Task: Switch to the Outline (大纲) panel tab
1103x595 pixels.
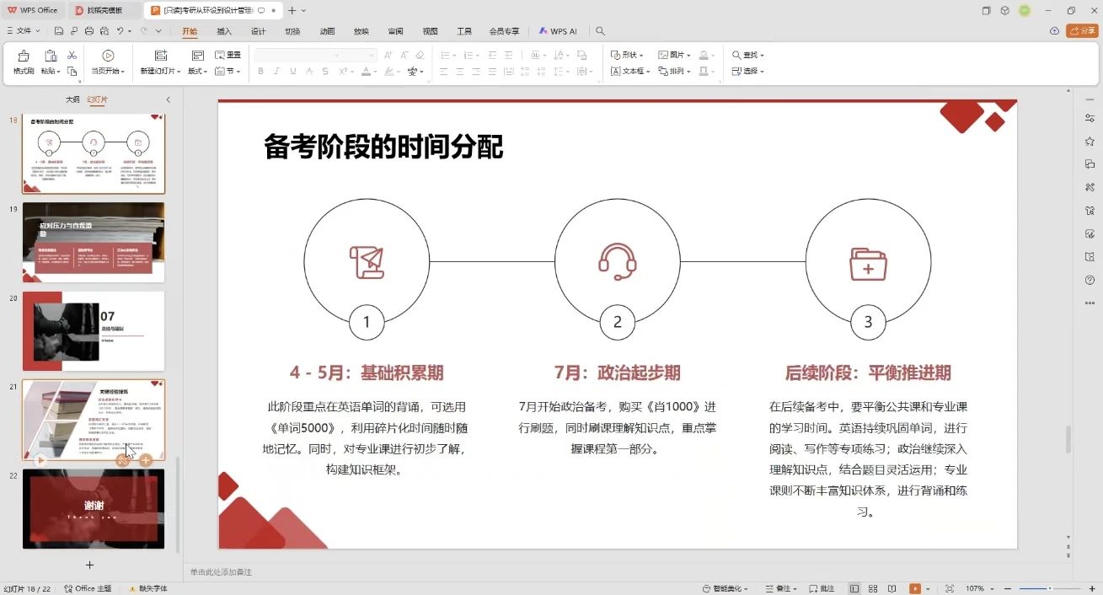Action: (72, 99)
